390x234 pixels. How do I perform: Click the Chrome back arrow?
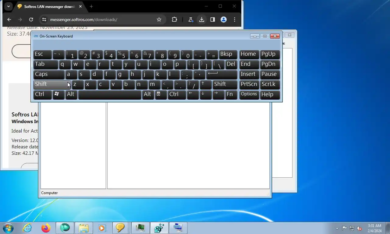coord(9,19)
